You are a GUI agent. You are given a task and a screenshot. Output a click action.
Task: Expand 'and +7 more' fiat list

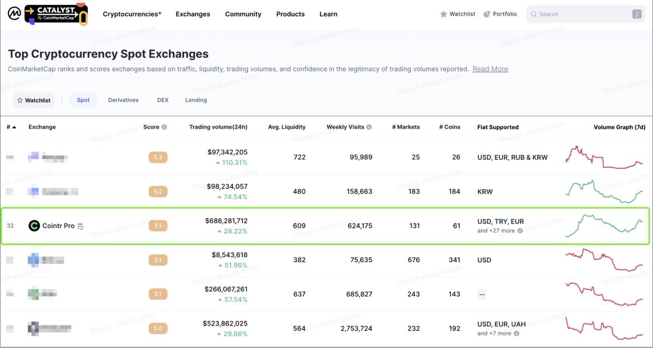click(x=494, y=333)
